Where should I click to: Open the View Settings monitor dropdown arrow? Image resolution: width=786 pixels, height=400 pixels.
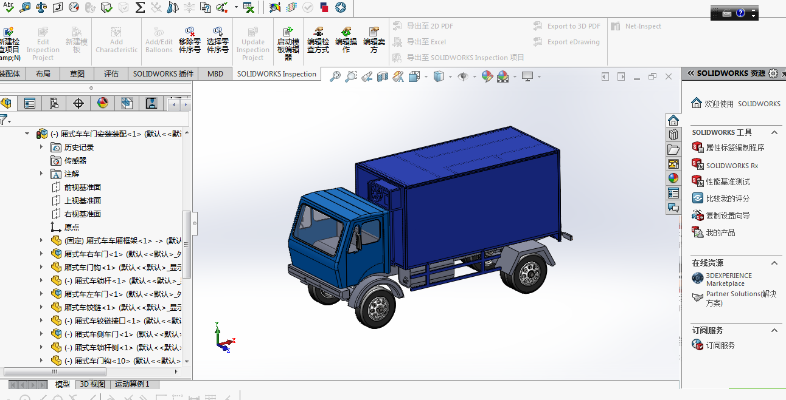point(539,76)
